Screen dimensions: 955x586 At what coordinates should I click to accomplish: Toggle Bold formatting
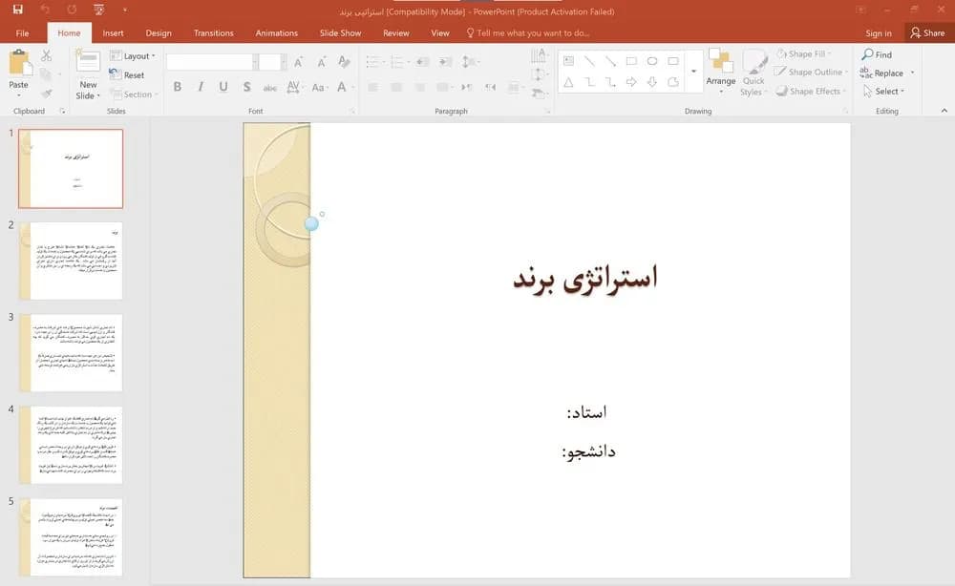178,87
